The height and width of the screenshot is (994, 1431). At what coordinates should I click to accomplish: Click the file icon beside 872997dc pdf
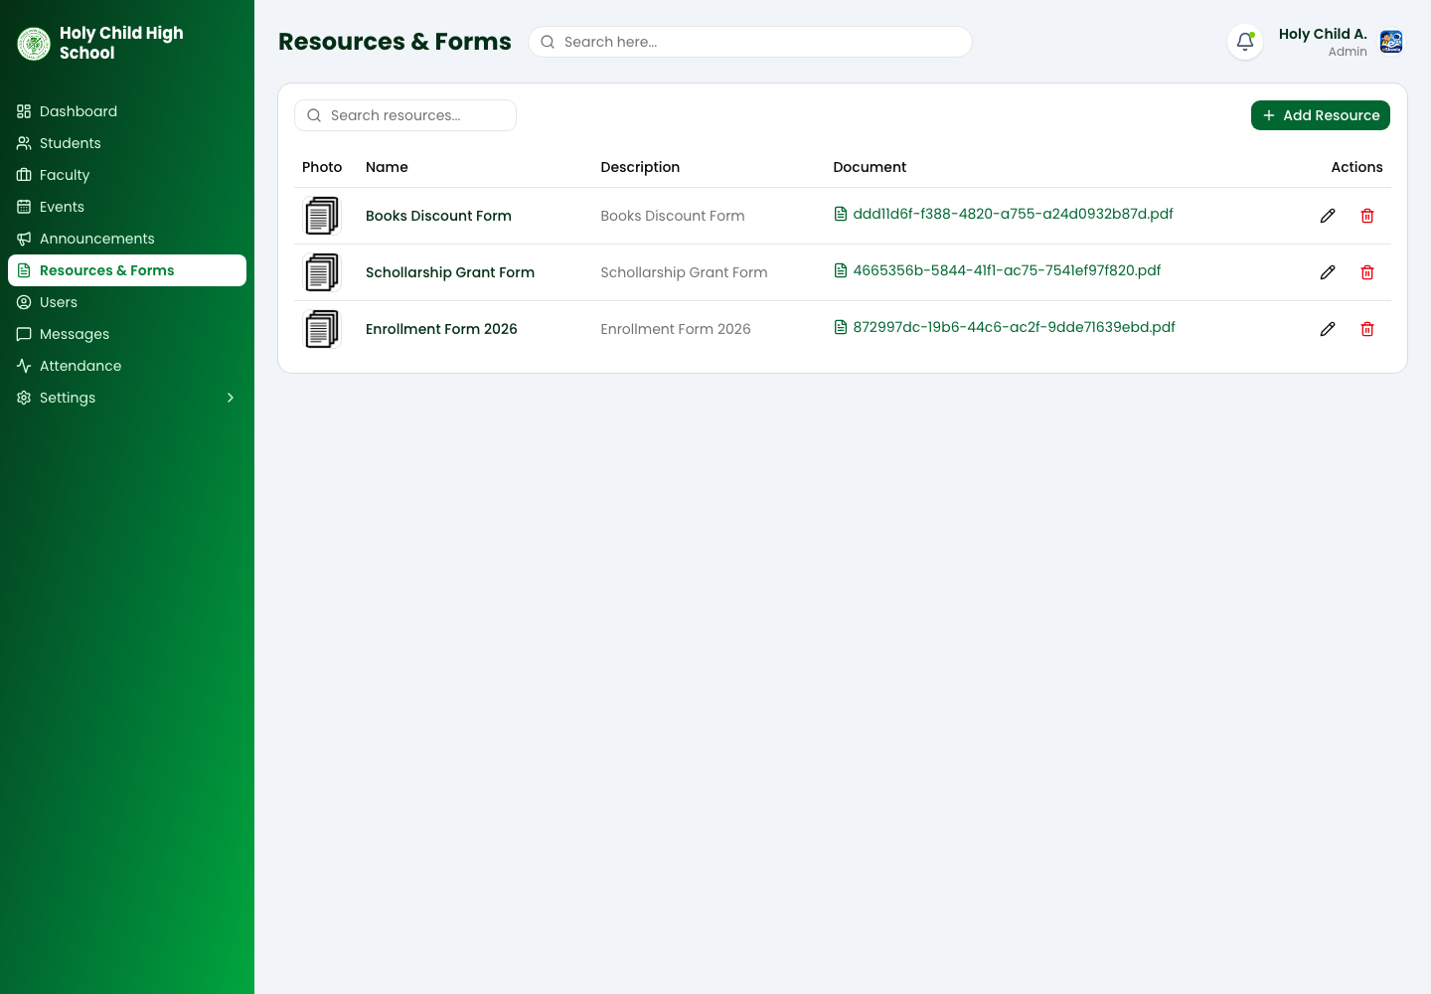click(841, 327)
